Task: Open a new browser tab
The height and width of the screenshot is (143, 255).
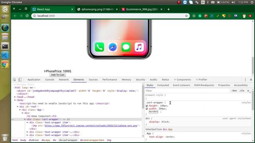Action: (169, 10)
